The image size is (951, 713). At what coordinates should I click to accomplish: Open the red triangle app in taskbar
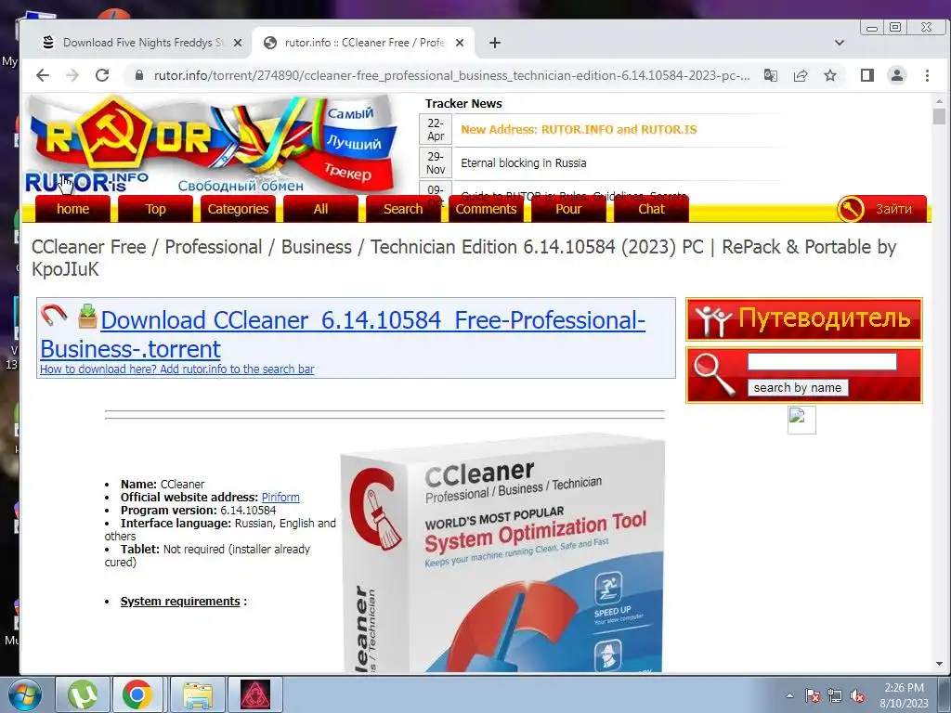coord(255,694)
